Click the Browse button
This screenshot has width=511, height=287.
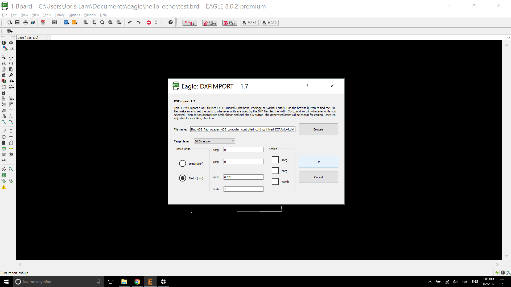point(318,129)
